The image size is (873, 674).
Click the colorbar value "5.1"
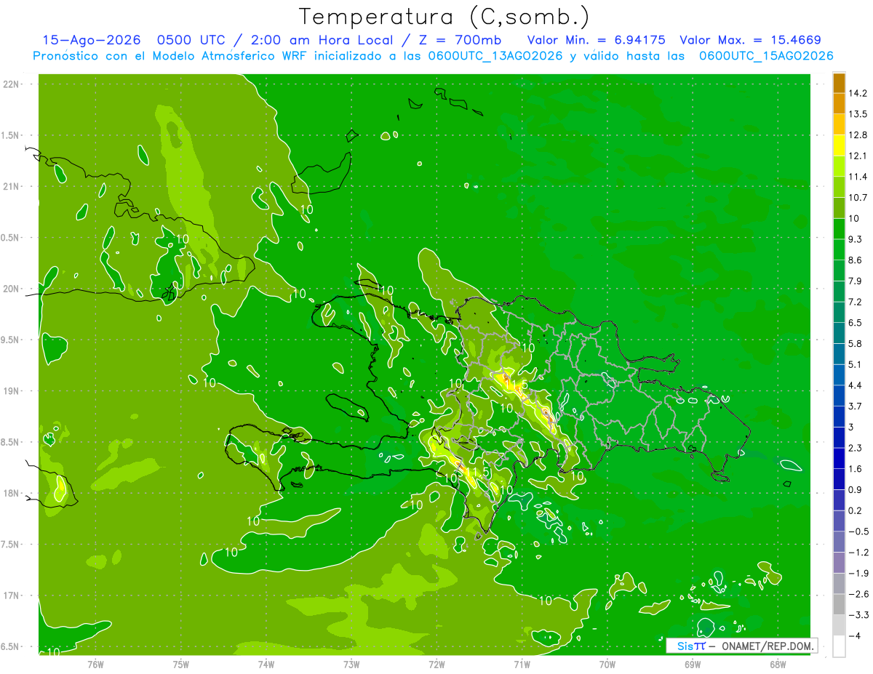tap(856, 364)
